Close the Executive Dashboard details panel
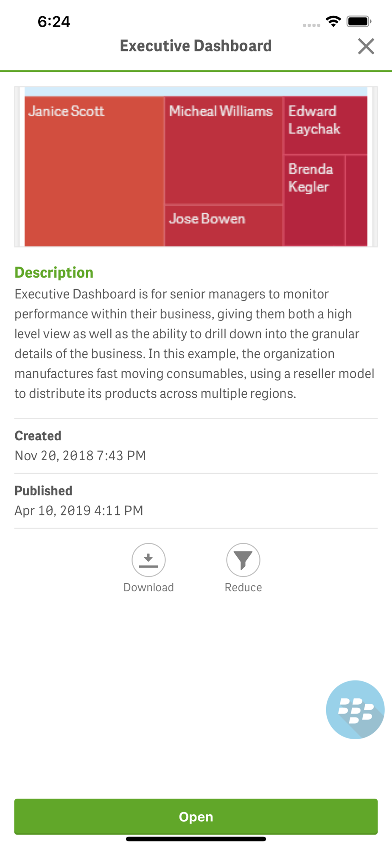This screenshot has height=849, width=392. [x=366, y=46]
